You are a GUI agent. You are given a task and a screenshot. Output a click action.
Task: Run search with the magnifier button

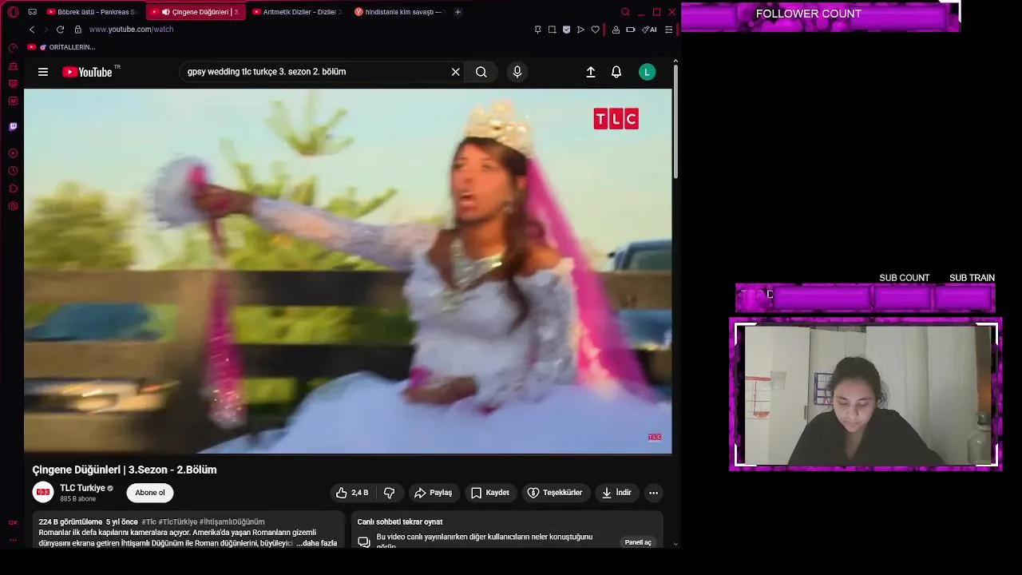481,72
